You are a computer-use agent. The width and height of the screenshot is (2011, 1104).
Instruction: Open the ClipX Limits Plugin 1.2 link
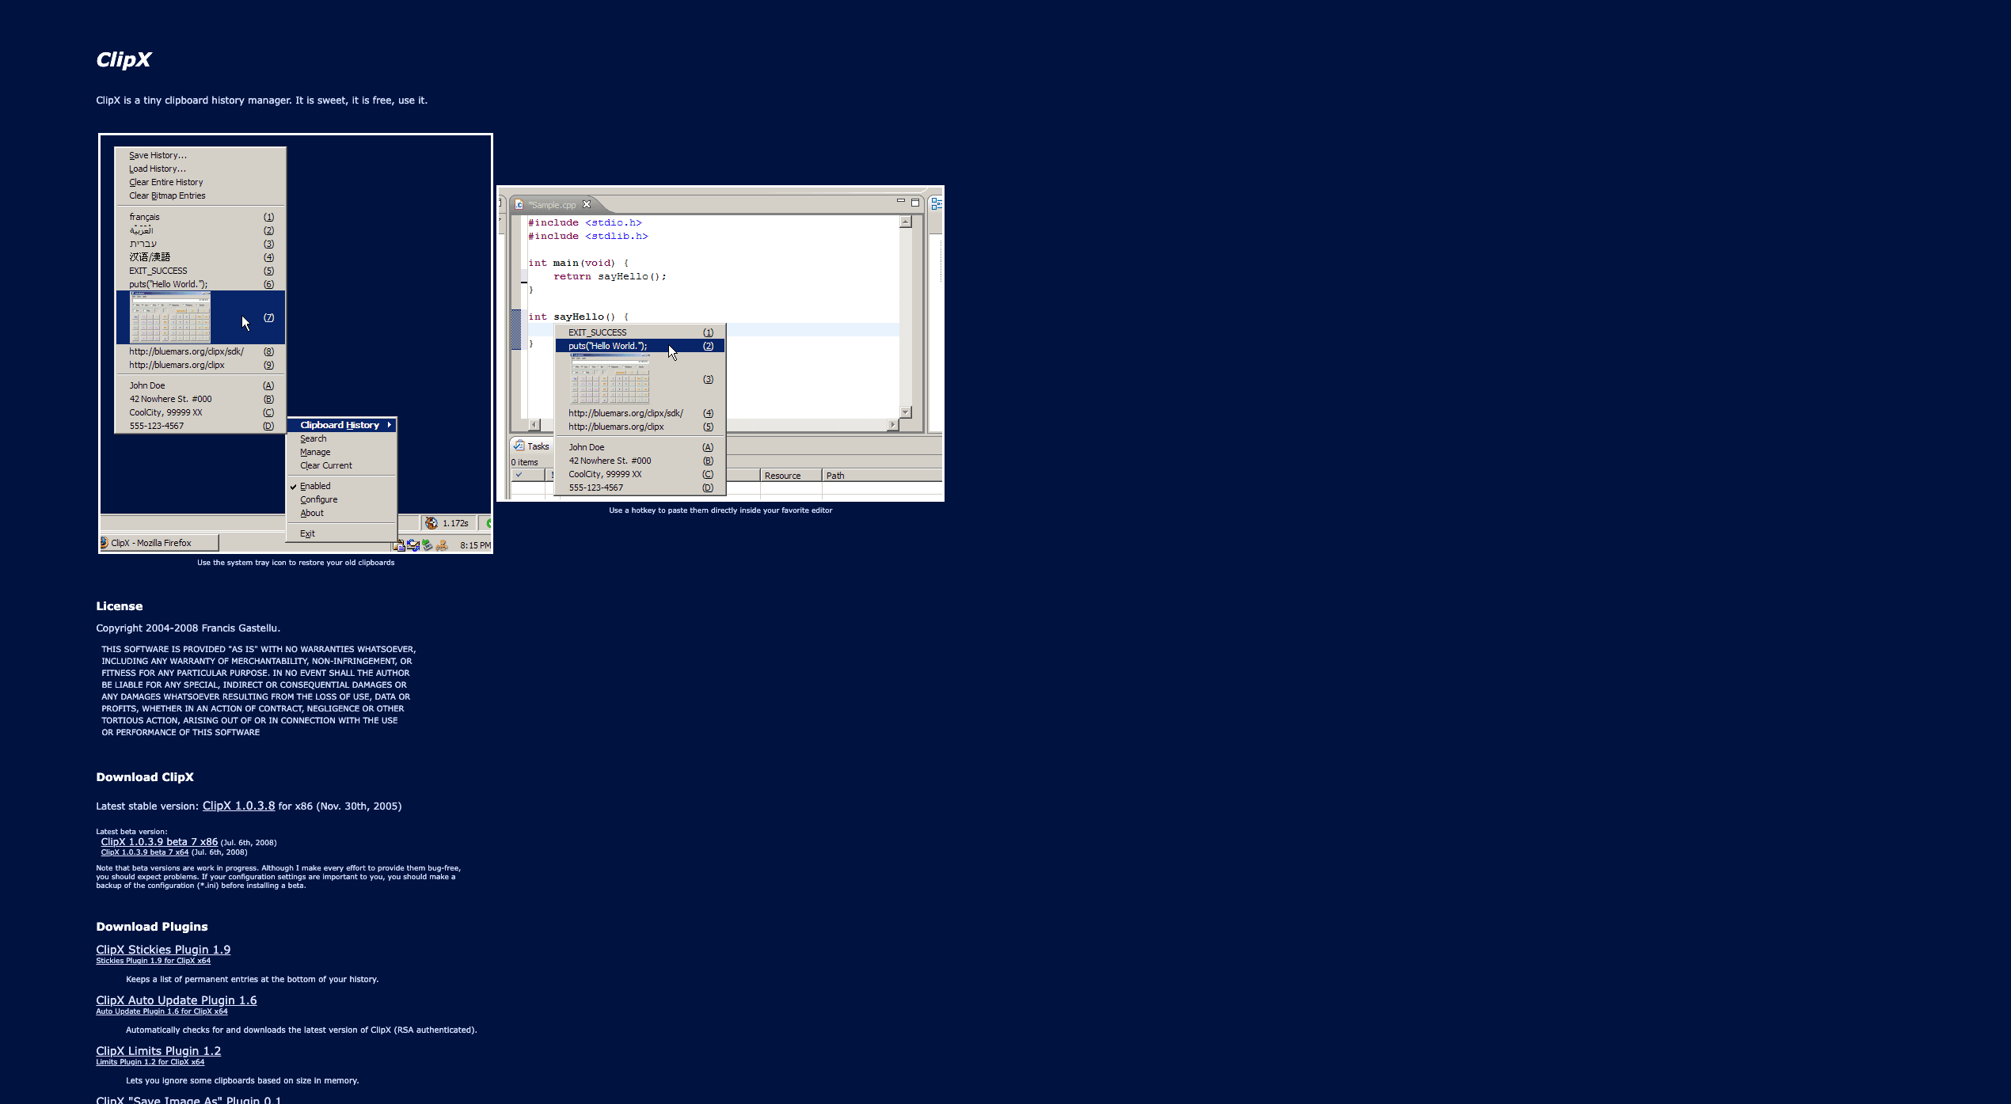coord(158,1051)
